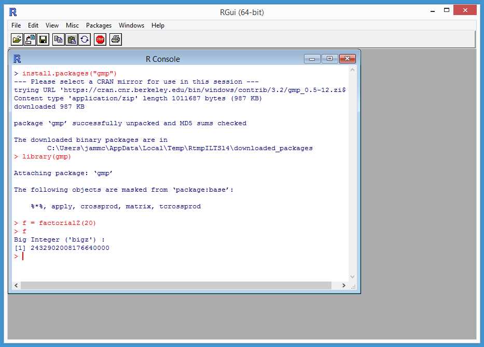Load workspace using the toolbar icon
This screenshot has height=347, width=484.
pyautogui.click(x=30, y=39)
